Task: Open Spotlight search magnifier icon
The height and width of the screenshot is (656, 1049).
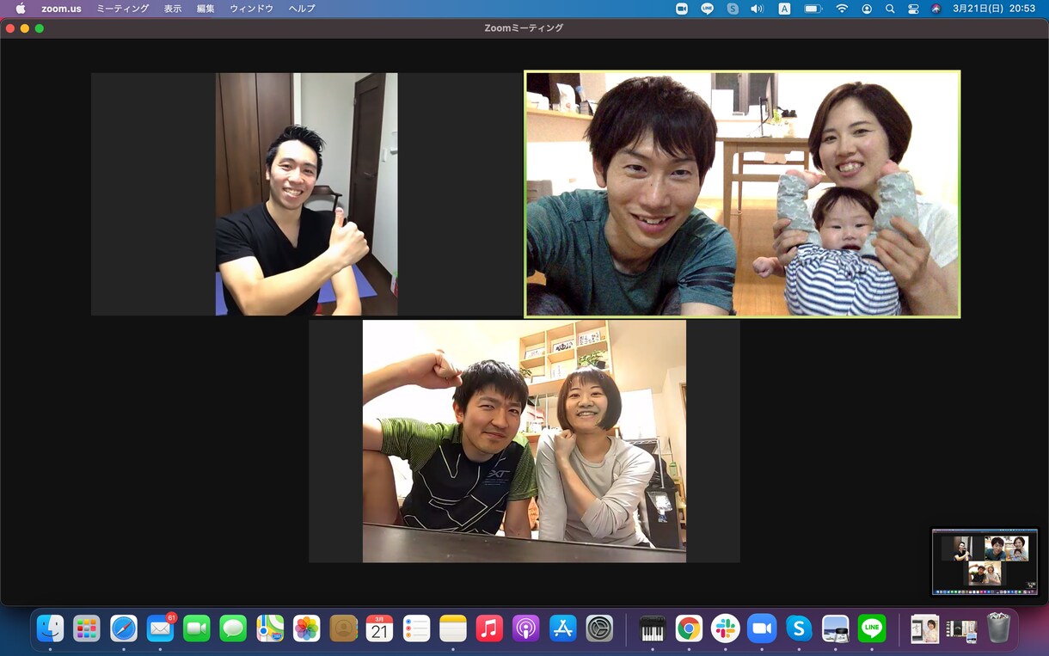Action: (890, 9)
